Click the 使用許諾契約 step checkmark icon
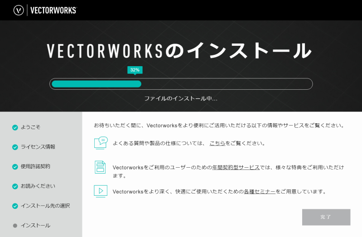 point(15,167)
